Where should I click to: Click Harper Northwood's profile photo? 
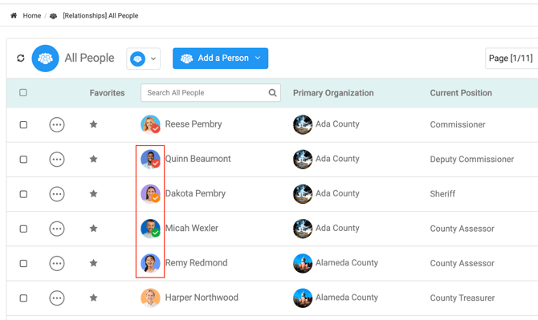pyautogui.click(x=150, y=298)
